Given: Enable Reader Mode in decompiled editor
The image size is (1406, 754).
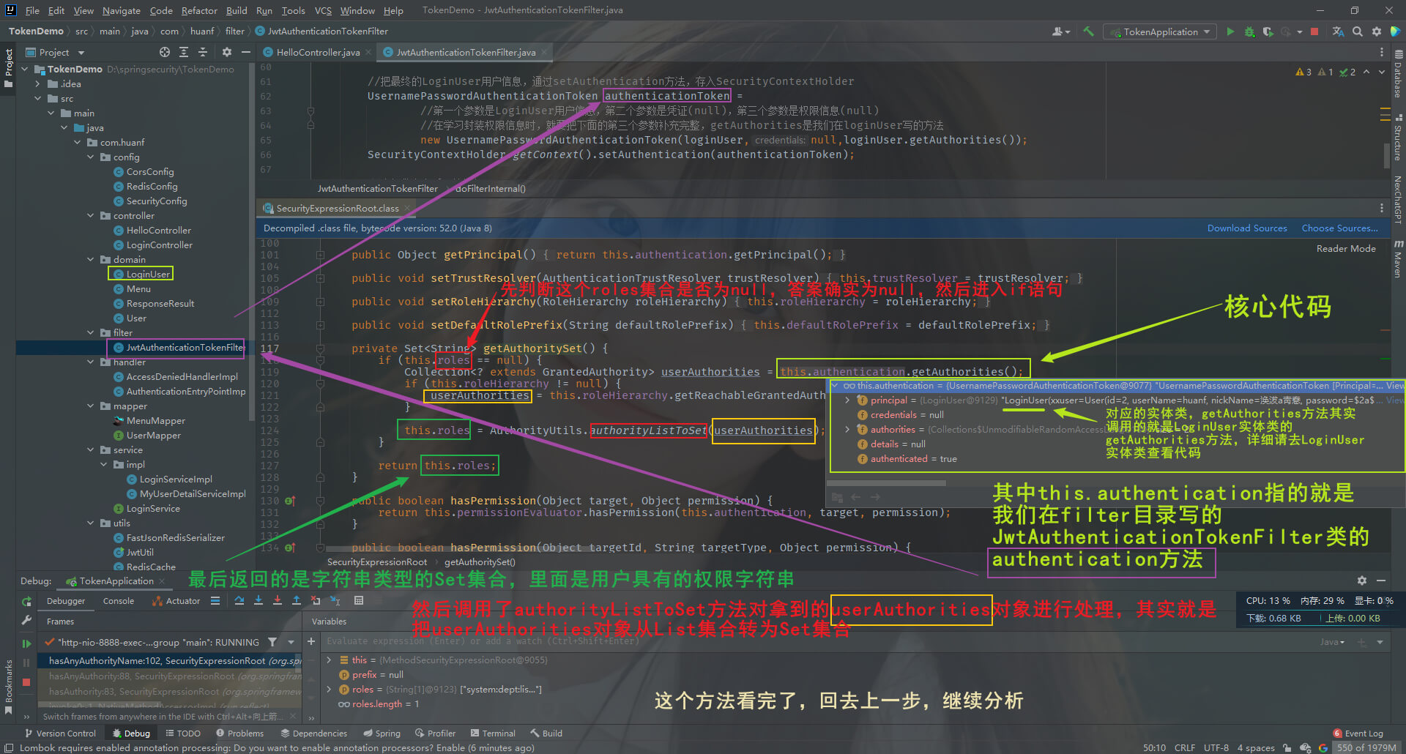Looking at the screenshot, I should [x=1346, y=248].
